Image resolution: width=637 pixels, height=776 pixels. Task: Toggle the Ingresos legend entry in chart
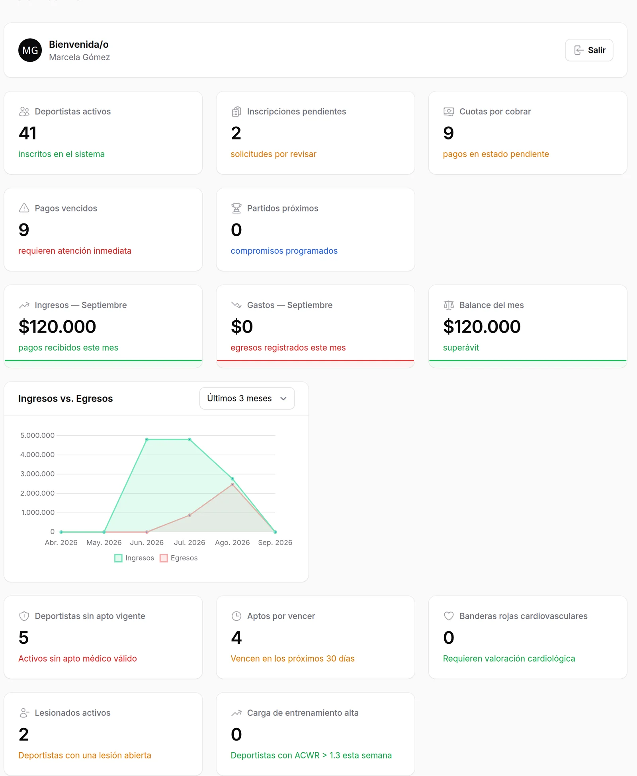[134, 558]
